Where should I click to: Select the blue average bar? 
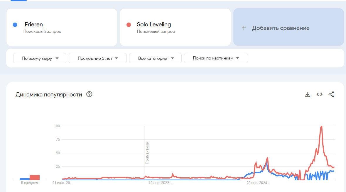click(x=25, y=179)
